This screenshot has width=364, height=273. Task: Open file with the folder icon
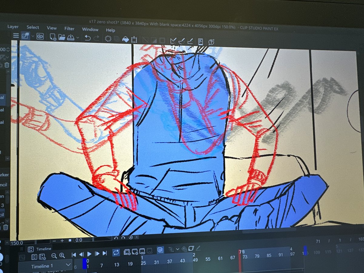(62, 37)
